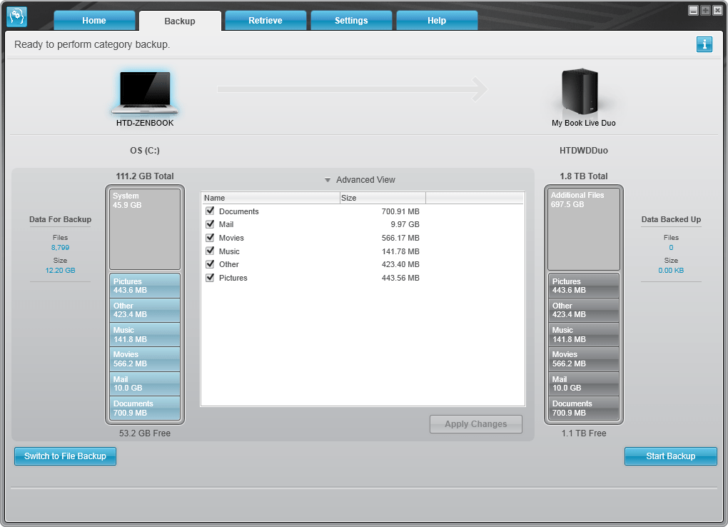728x527 pixels.
Task: Select Other segment on HTDWDDuo gauge
Action: click(584, 310)
